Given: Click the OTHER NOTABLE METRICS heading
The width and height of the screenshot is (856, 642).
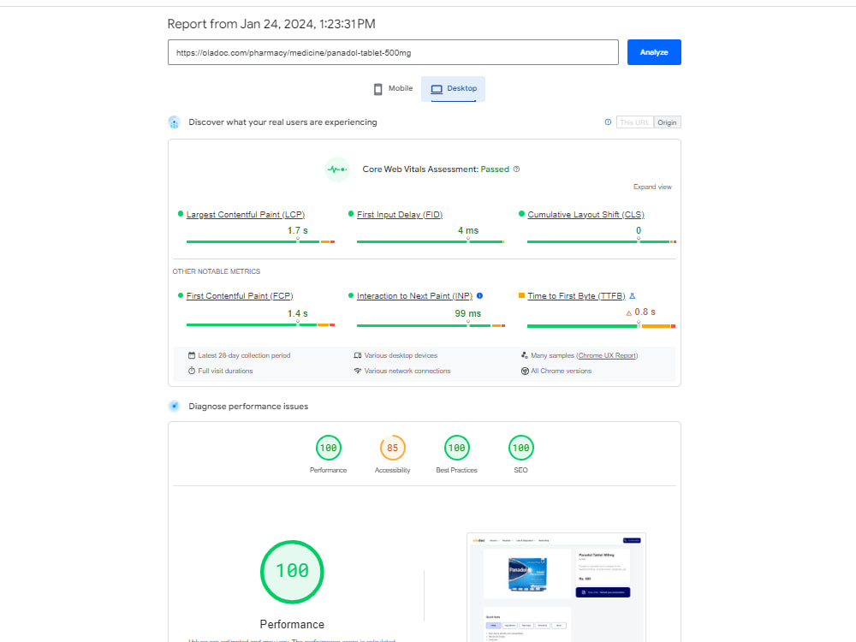Looking at the screenshot, I should coord(217,271).
